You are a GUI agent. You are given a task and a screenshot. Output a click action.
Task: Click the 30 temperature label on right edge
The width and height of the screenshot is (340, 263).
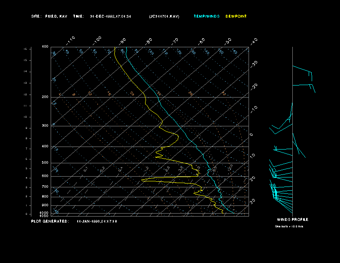pos(253,201)
